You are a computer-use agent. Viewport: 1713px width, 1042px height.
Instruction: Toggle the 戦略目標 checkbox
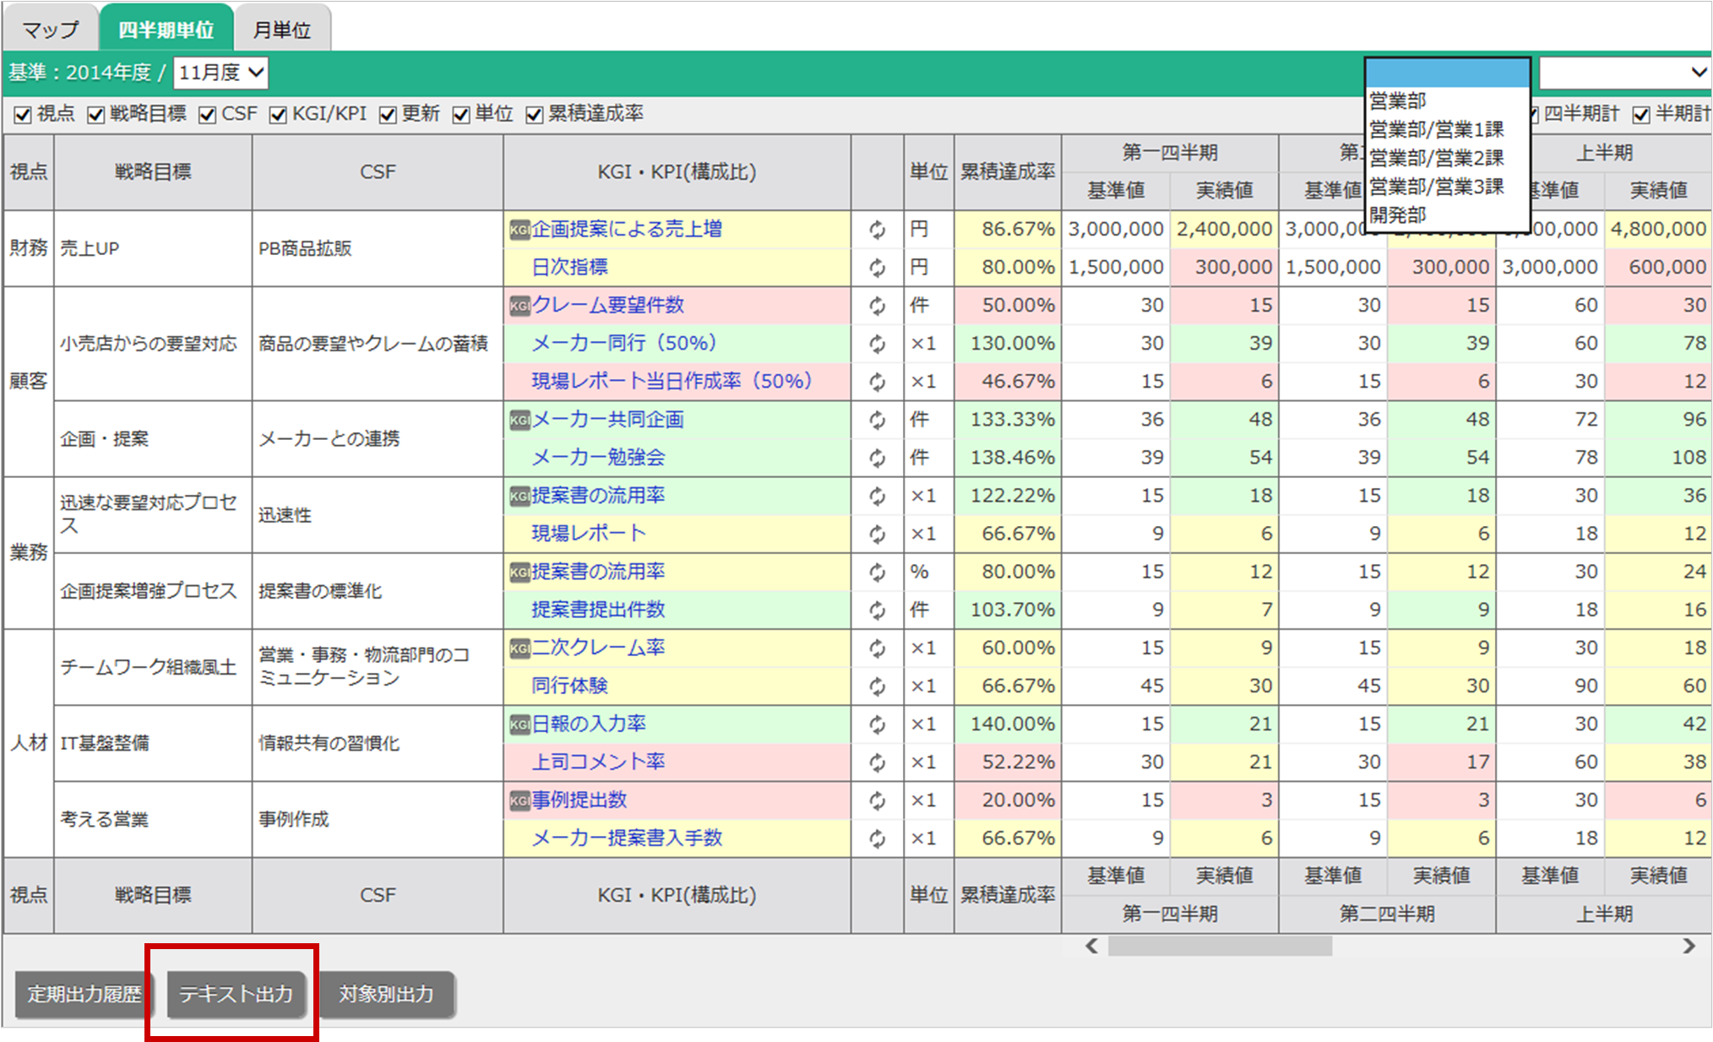pos(96,114)
